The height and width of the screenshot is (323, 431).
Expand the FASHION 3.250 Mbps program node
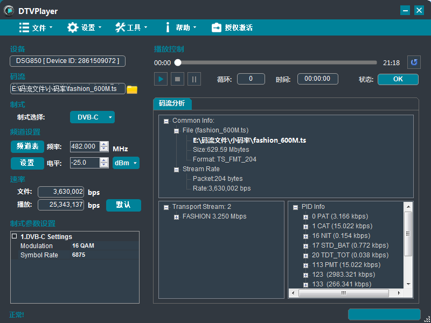click(x=177, y=216)
